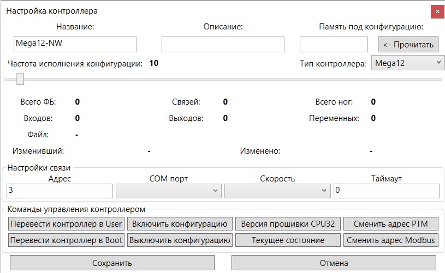Click Включить конфигурацию button
445x273 pixels.
[180, 223]
